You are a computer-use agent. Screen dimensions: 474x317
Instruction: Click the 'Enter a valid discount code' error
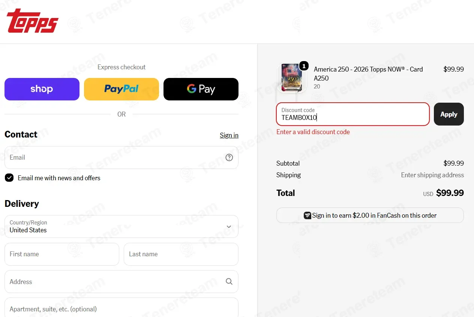point(313,132)
